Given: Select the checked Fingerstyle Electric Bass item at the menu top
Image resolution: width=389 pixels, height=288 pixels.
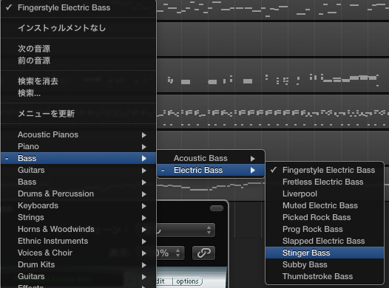Looking at the screenshot, I should click(78, 7).
